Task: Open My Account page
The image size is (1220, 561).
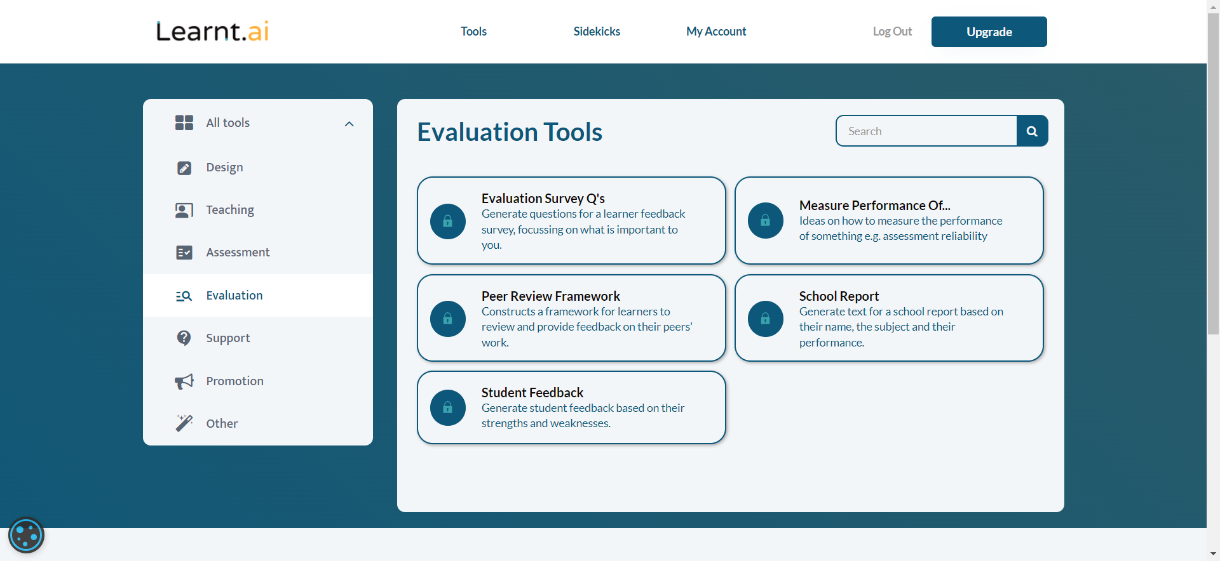Action: click(x=716, y=32)
